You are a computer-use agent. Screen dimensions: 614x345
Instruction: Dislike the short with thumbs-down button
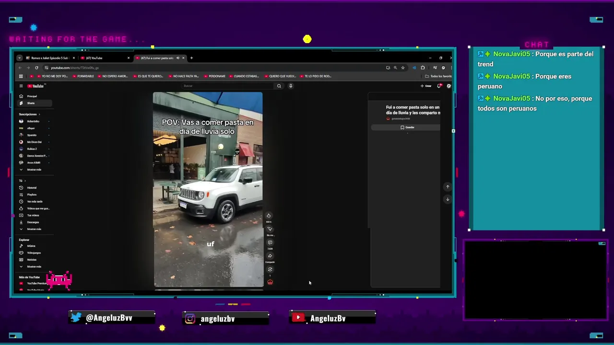270,229
